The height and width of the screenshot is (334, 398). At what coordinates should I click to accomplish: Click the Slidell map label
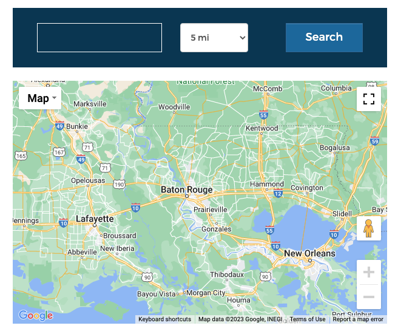342,214
